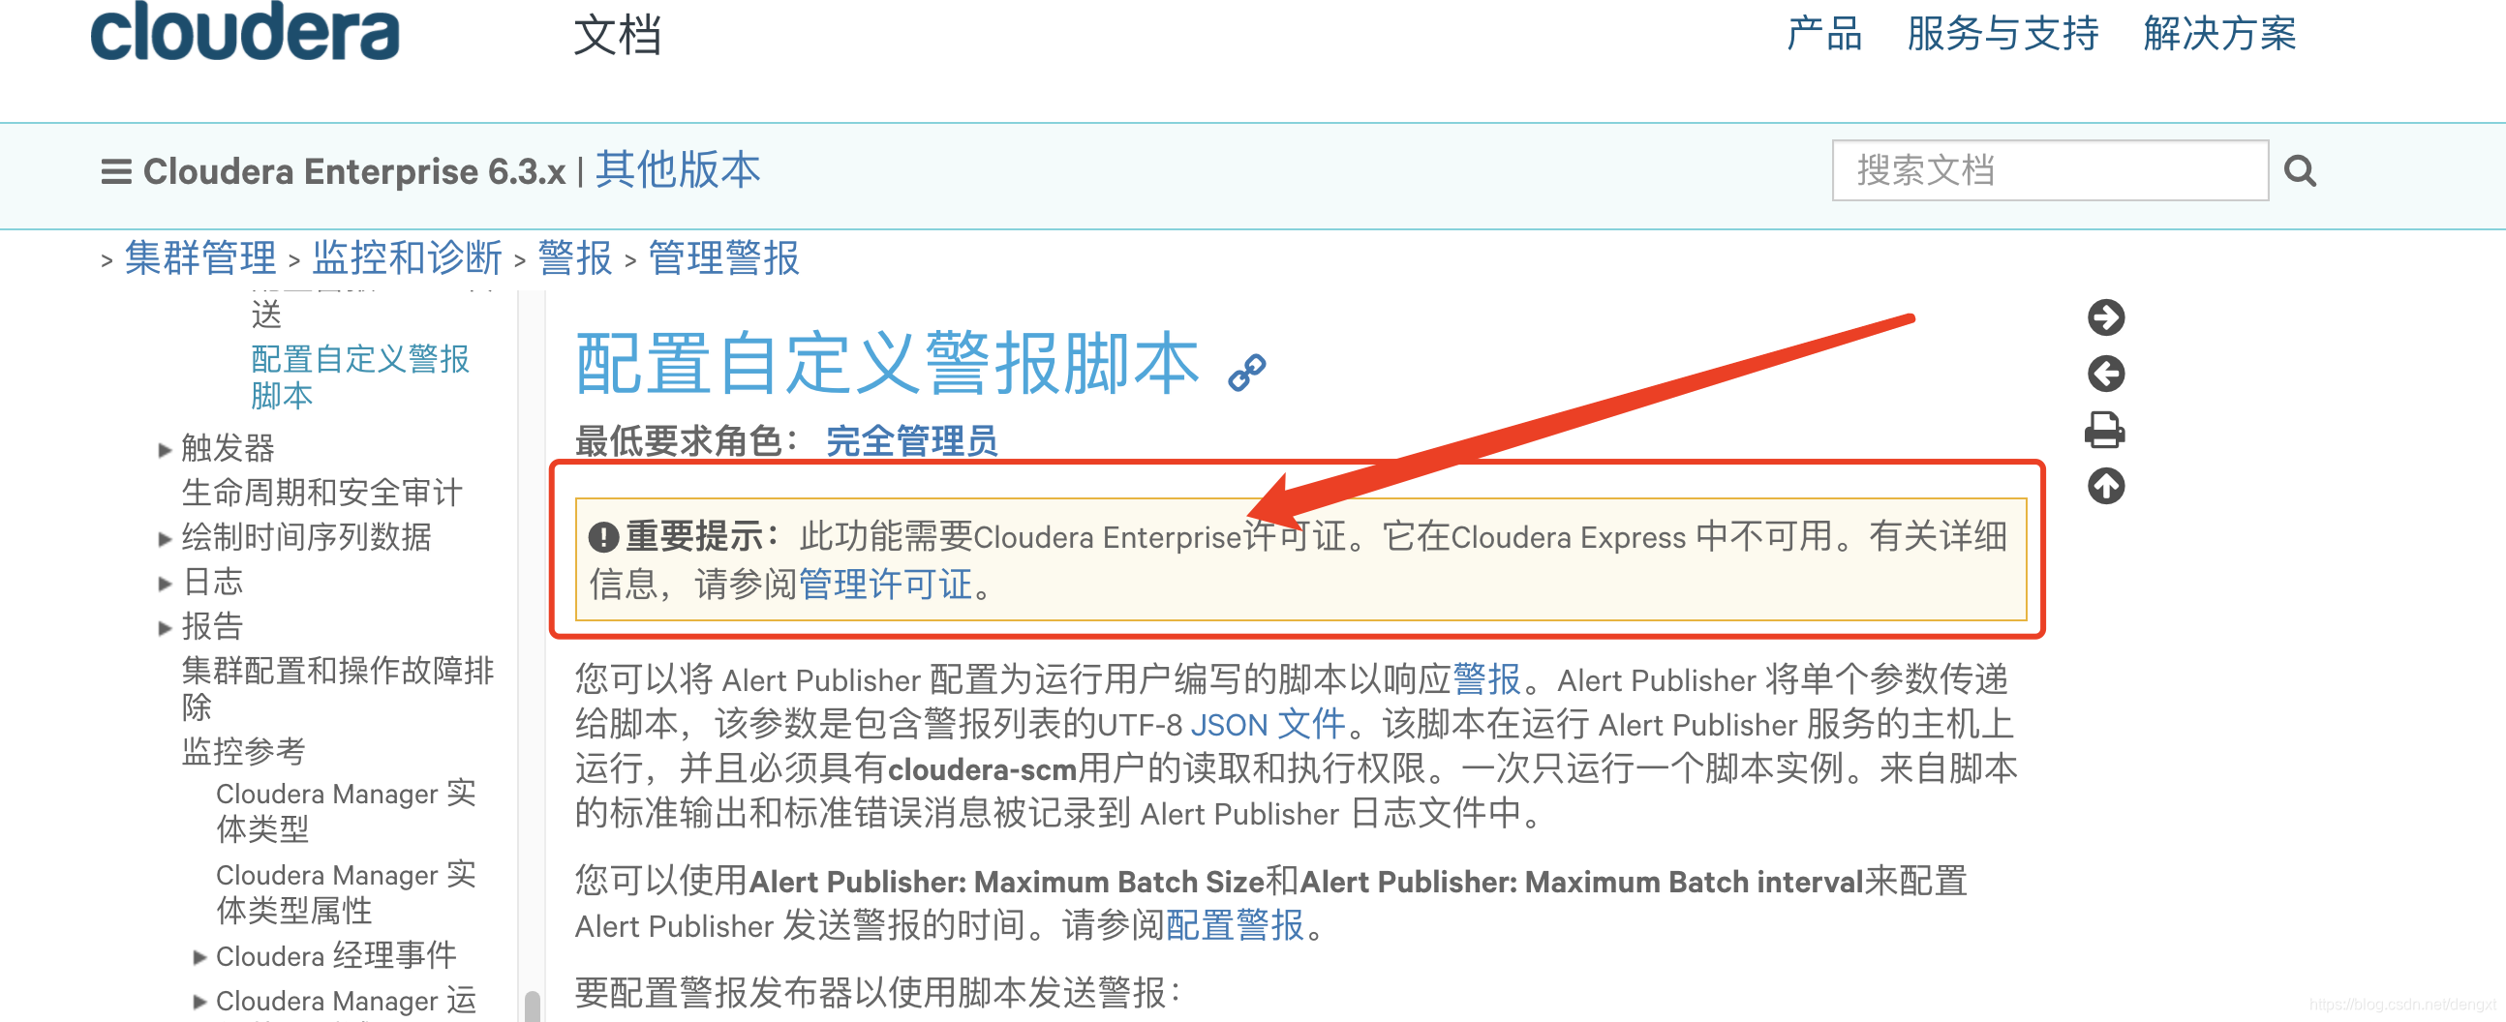This screenshot has height=1022, width=2506.
Task: Go to previous page arrow icon
Action: click(x=2105, y=374)
